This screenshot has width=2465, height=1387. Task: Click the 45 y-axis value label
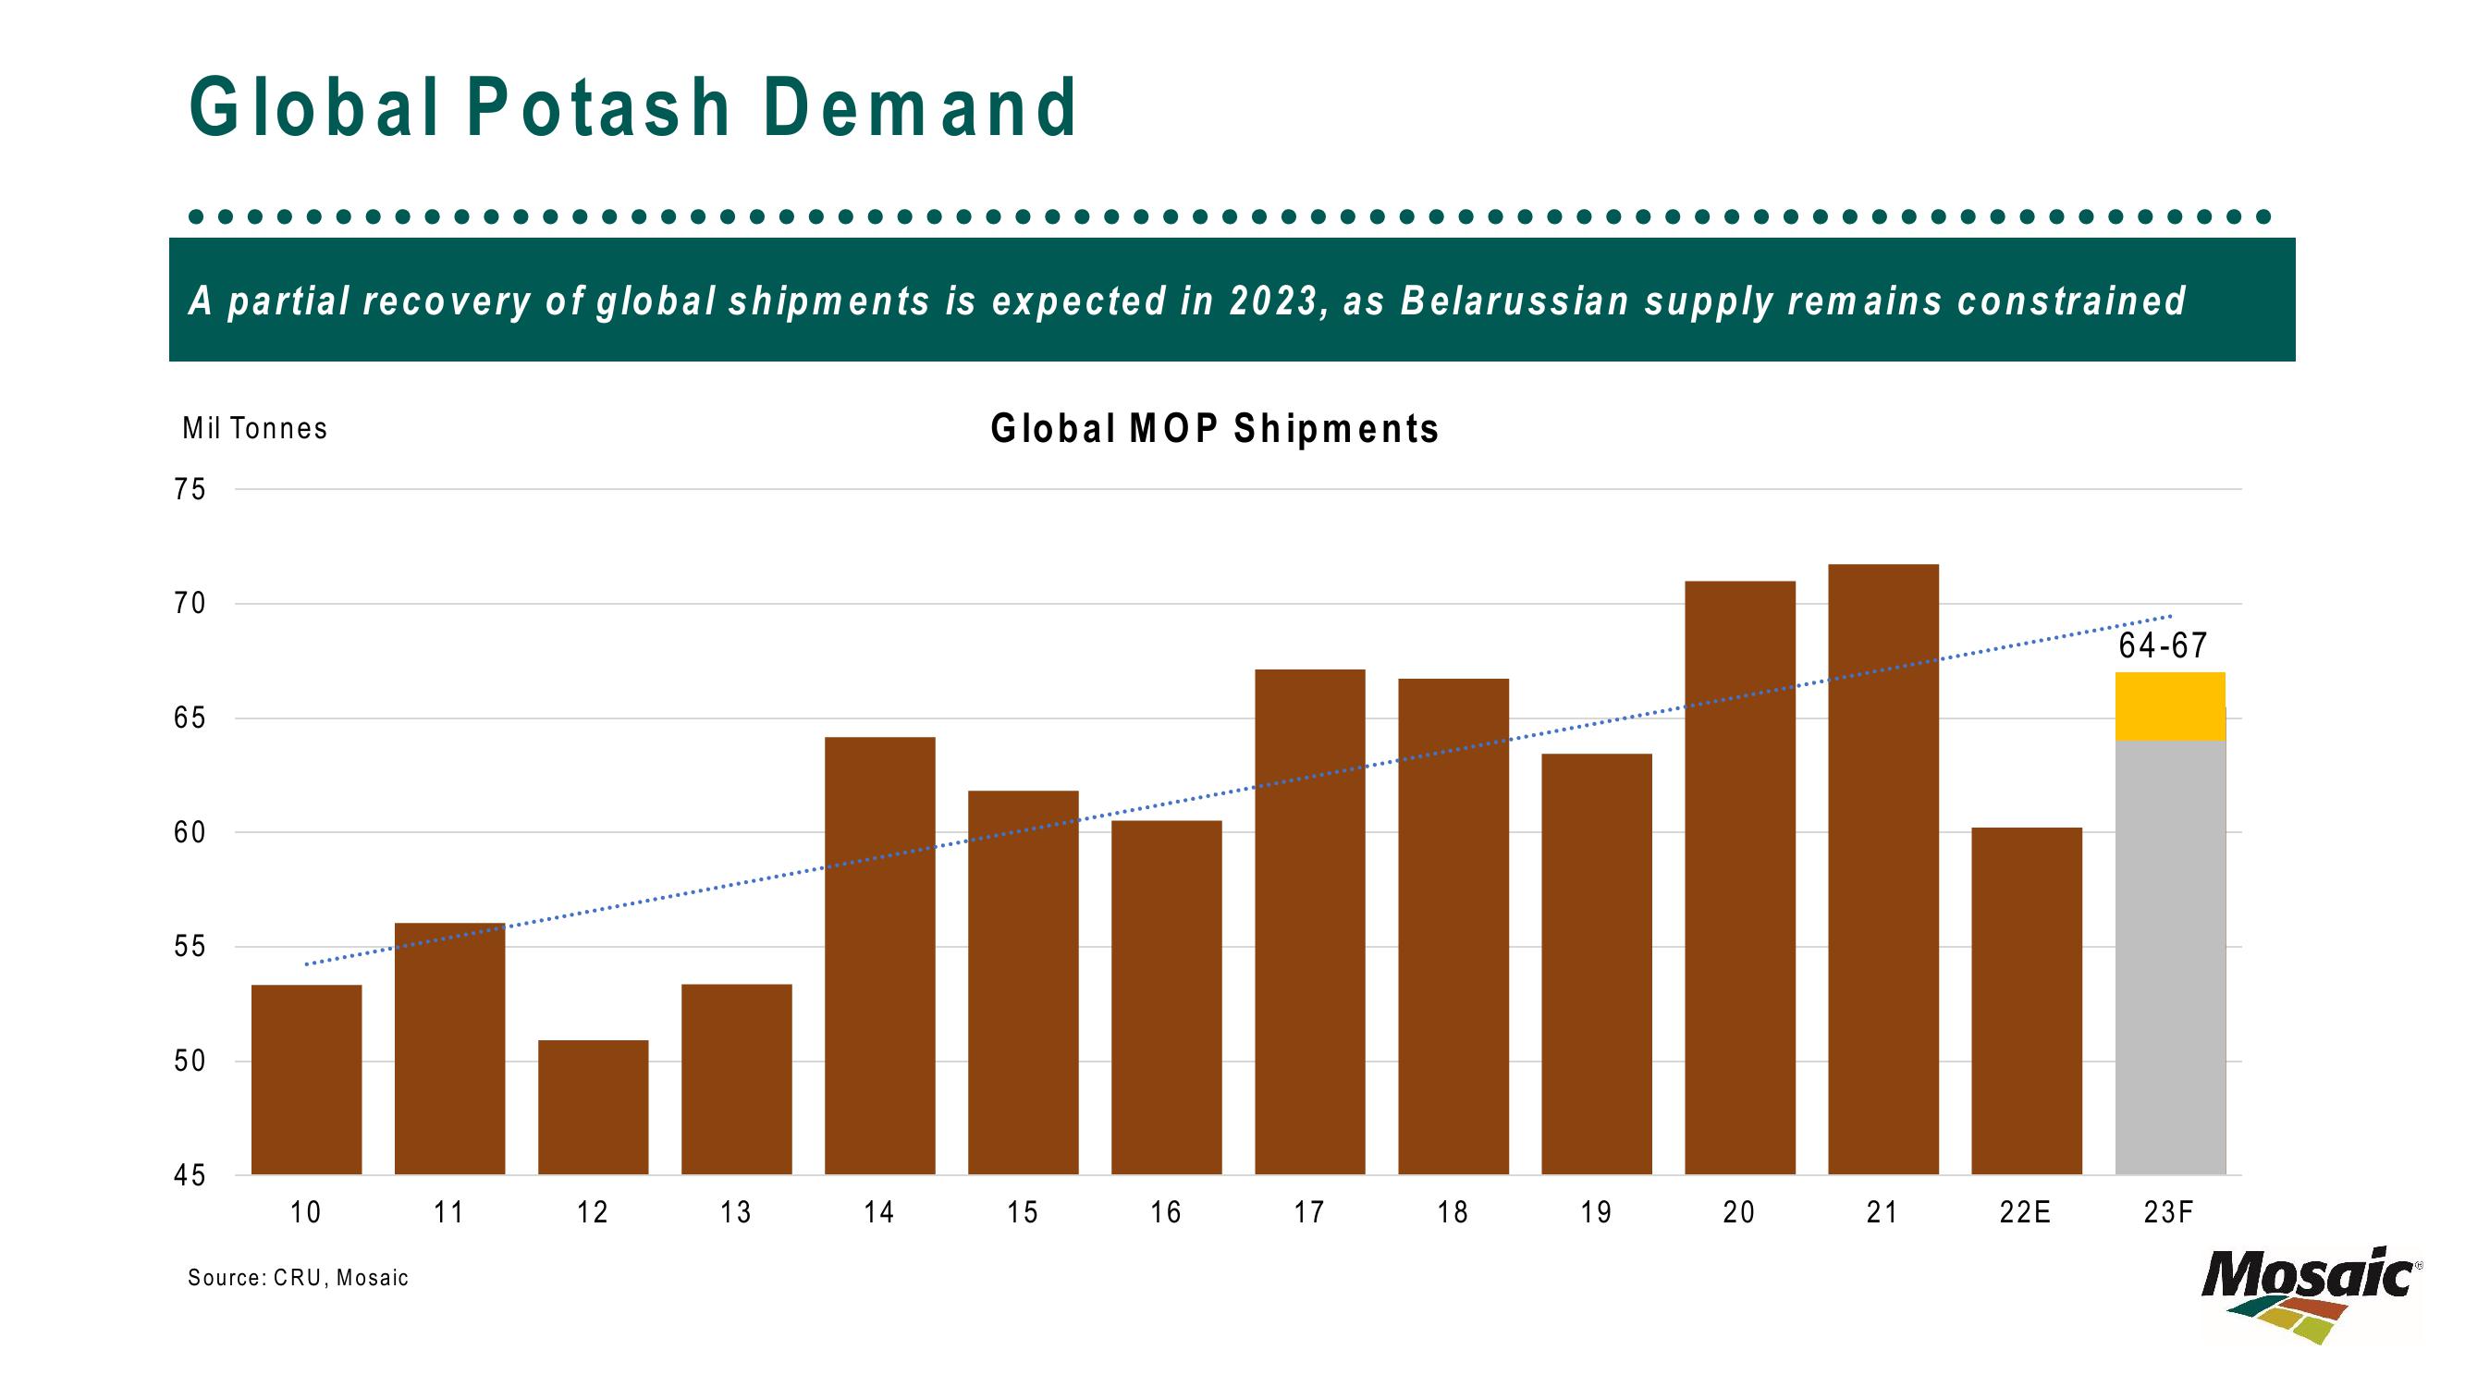(x=190, y=1175)
